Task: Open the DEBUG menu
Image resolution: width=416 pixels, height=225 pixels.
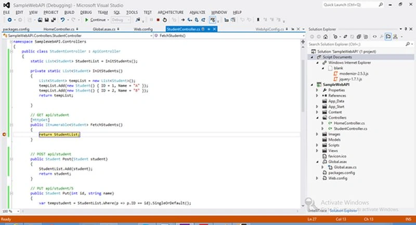Action: click(86, 12)
